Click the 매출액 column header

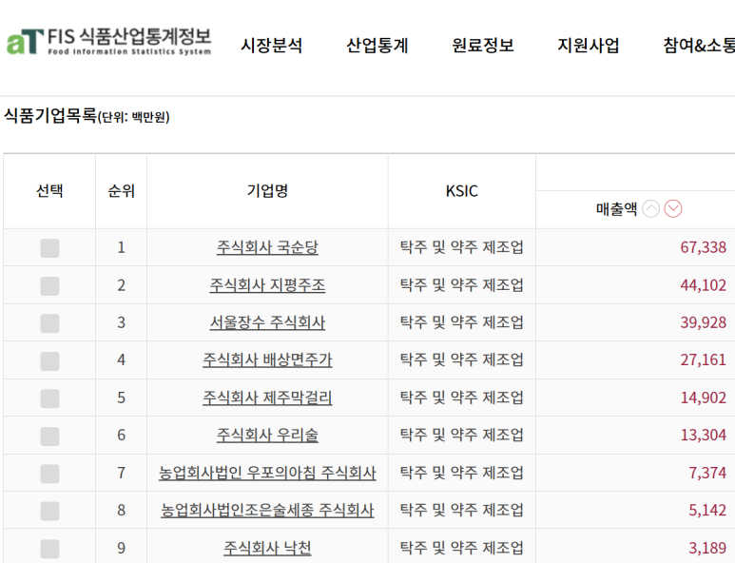click(x=616, y=208)
